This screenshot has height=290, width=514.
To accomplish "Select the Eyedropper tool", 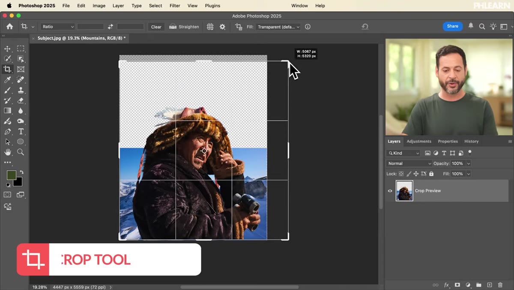I will [7, 80].
